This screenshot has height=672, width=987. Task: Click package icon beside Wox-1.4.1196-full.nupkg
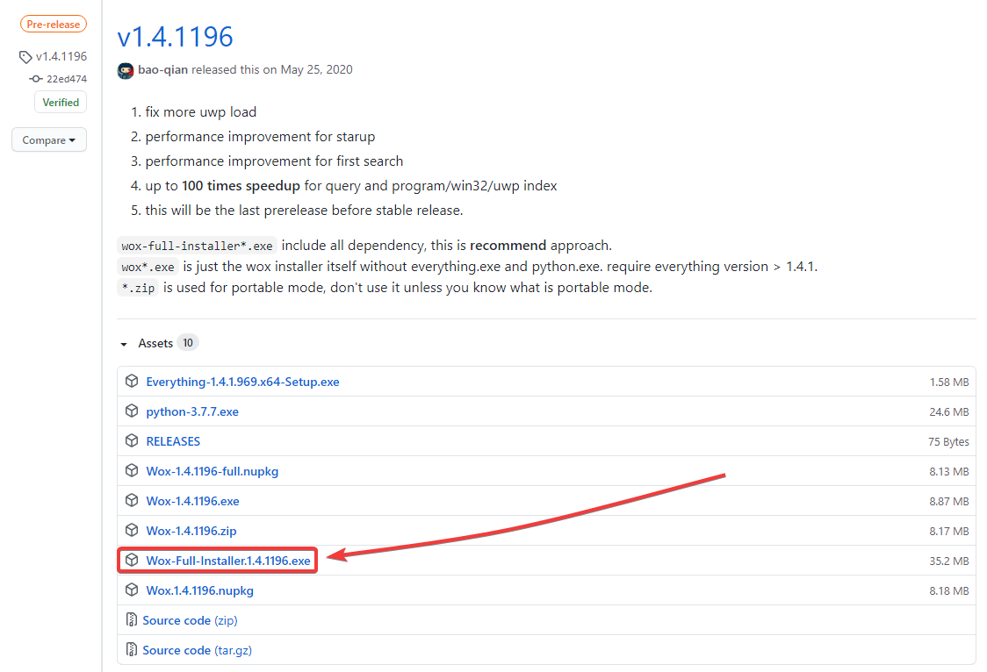tap(132, 471)
